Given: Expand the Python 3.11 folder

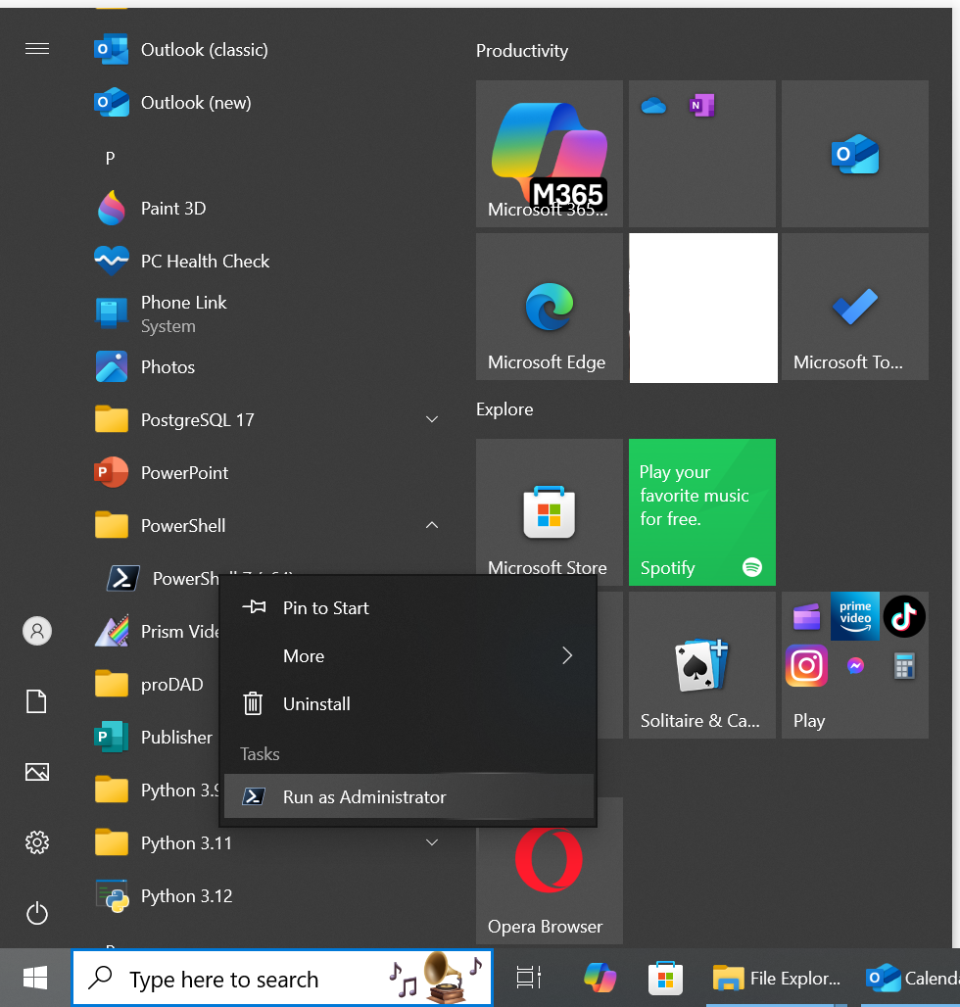Looking at the screenshot, I should click(266, 843).
